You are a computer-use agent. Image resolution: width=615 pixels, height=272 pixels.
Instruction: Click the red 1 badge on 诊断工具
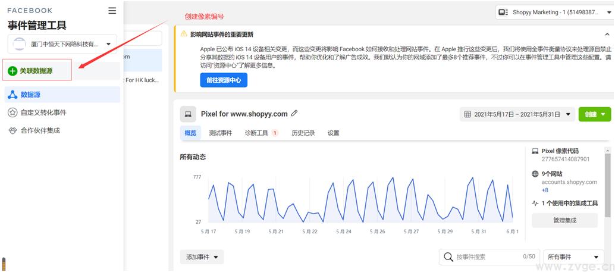coord(275,133)
